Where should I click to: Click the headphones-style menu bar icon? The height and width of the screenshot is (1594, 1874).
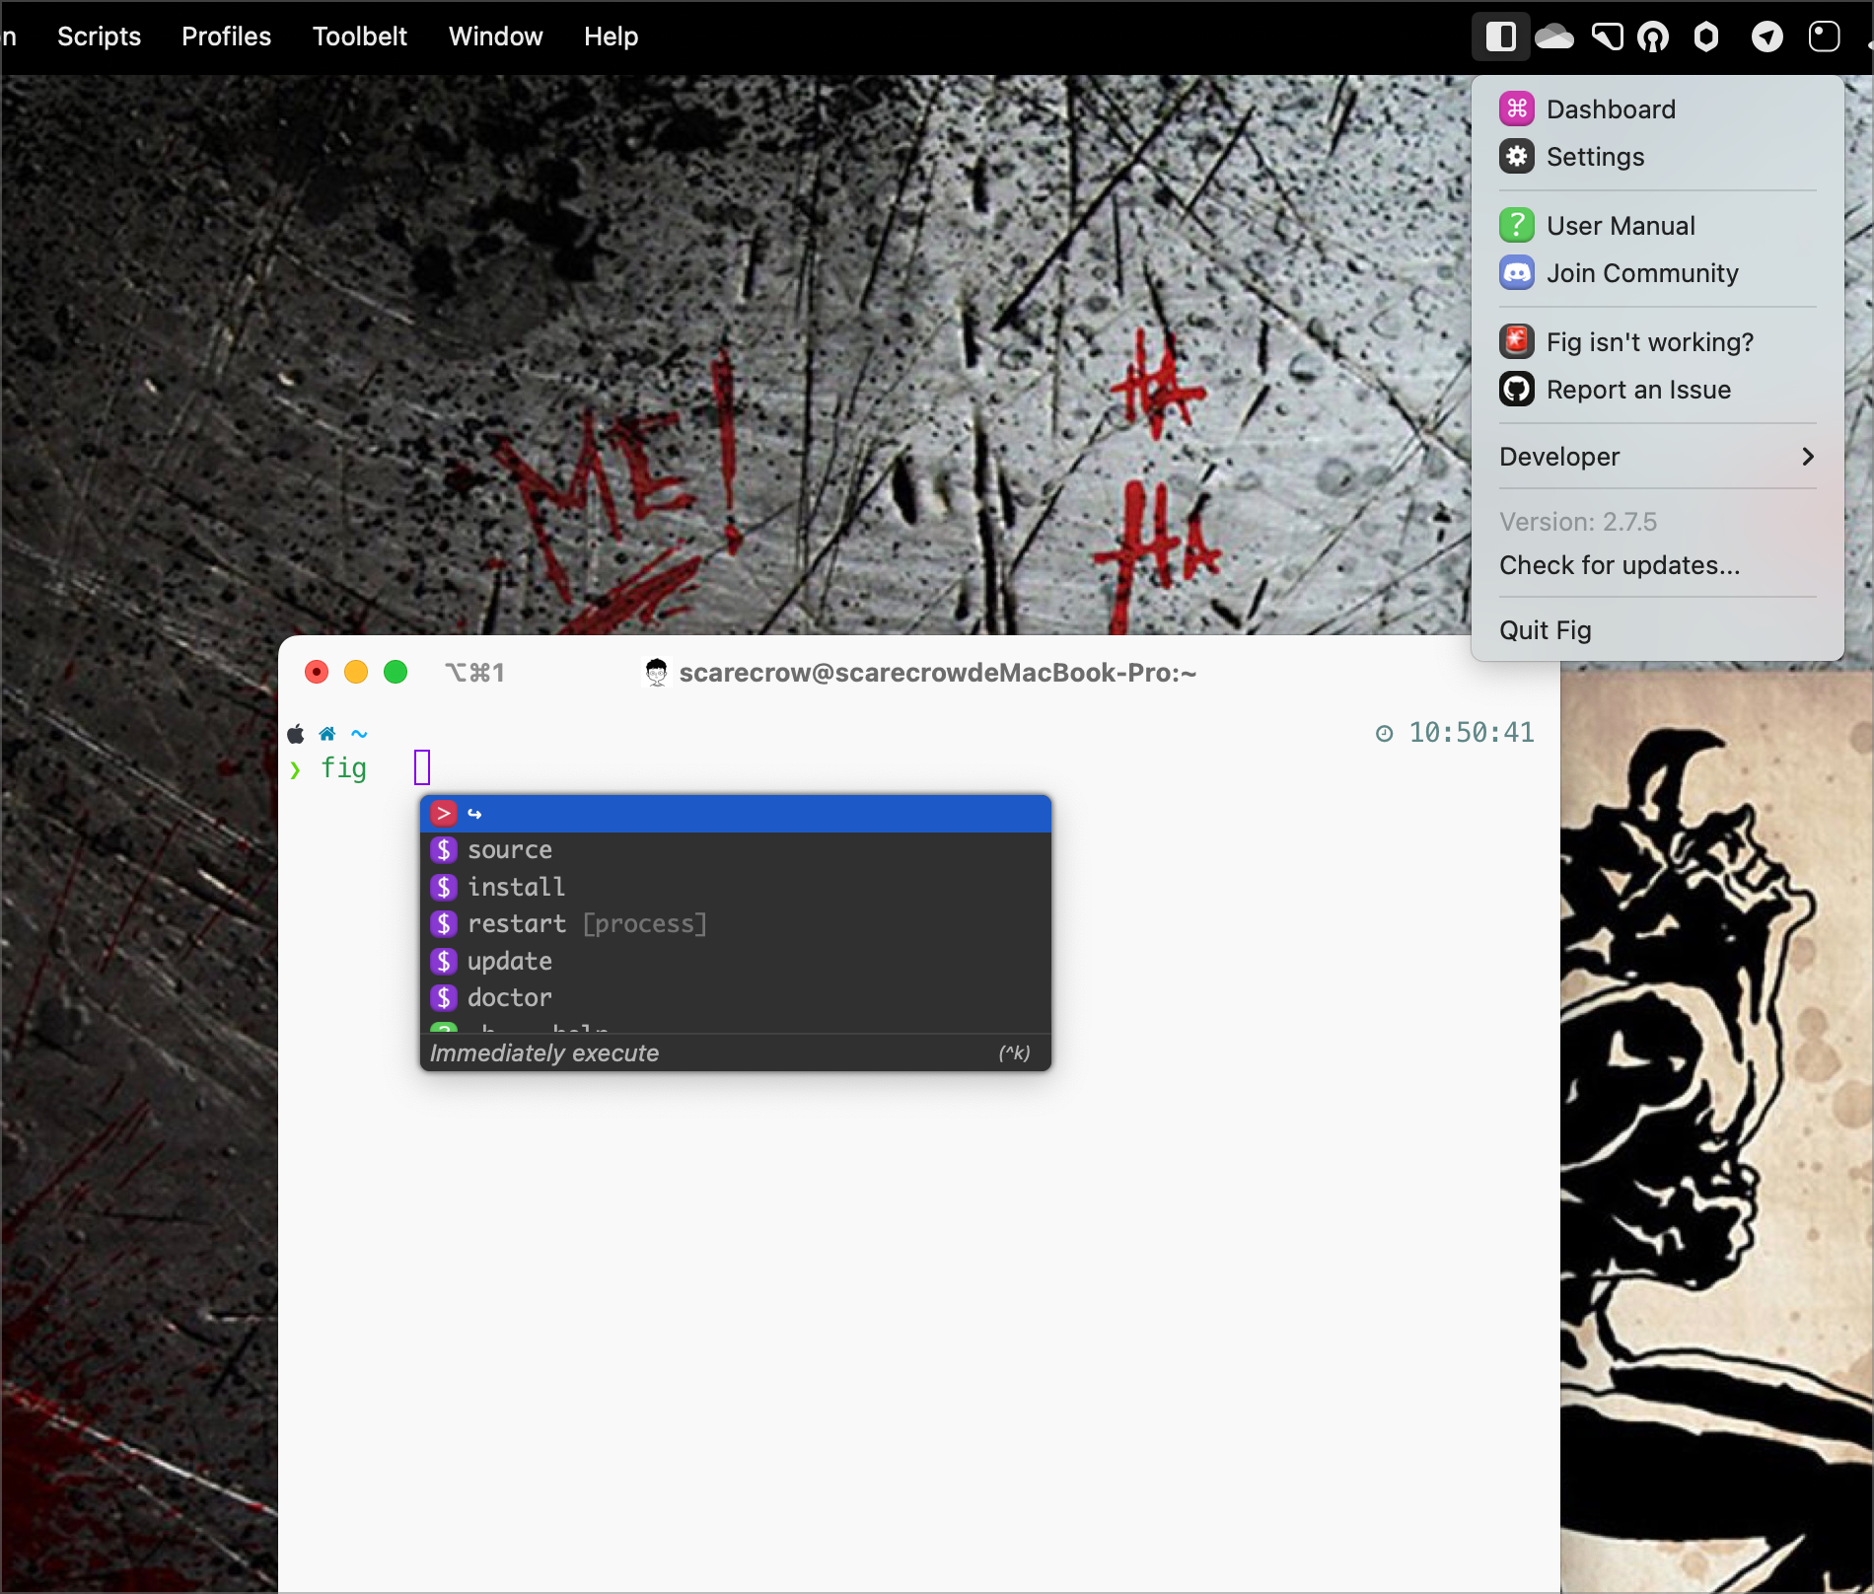tap(1653, 37)
